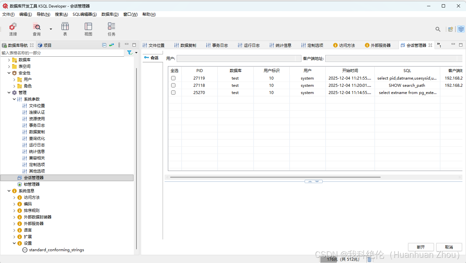This screenshot has height=263, width=466.
Task: Click the sash collapse arrows below table
Action: pos(314,181)
